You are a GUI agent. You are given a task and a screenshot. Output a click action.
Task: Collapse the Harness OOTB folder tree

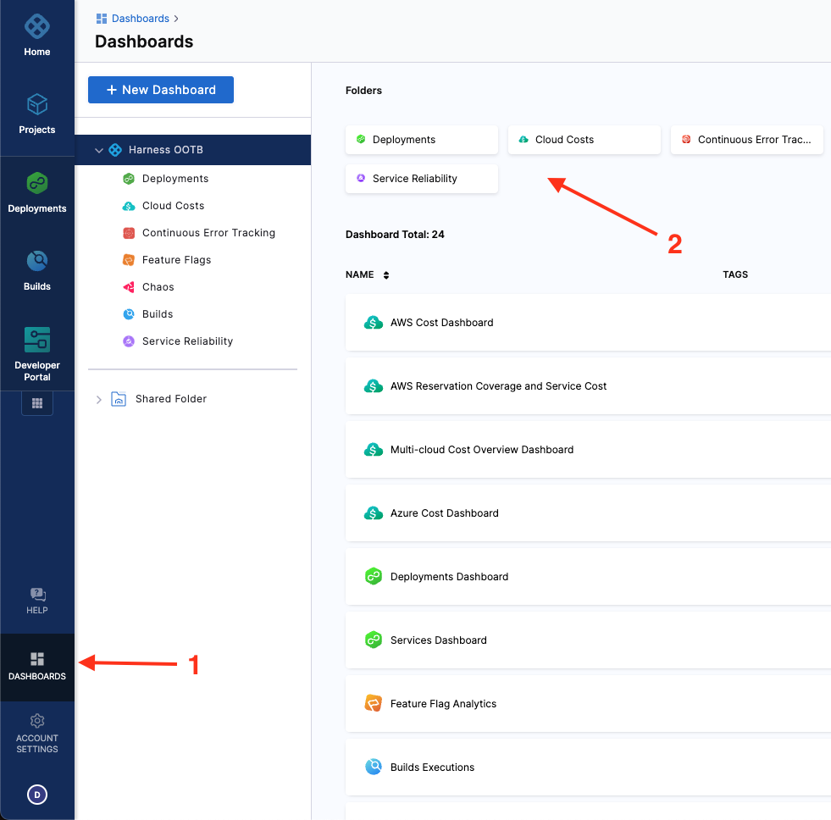99,151
